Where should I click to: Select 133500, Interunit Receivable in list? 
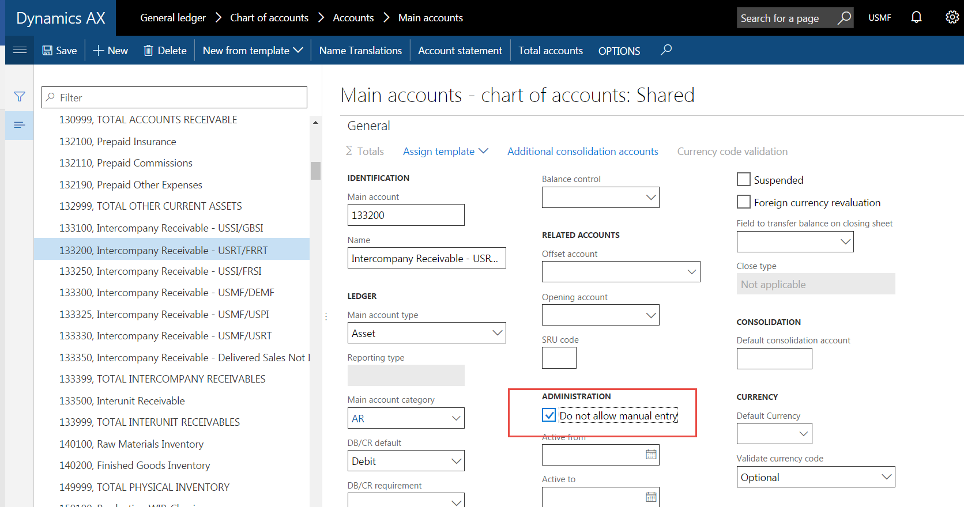141,401
